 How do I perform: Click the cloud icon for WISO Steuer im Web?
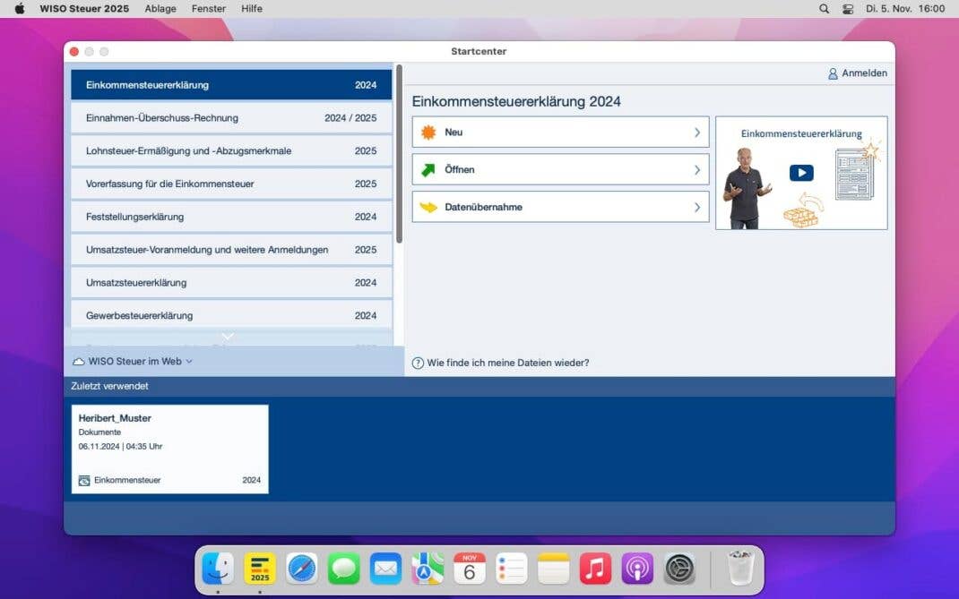79,362
